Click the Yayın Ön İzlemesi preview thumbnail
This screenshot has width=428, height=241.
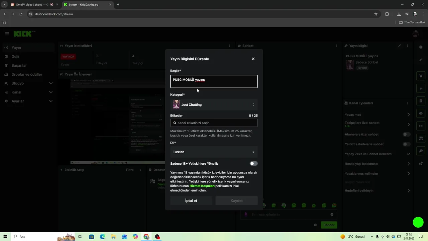pos(118,122)
